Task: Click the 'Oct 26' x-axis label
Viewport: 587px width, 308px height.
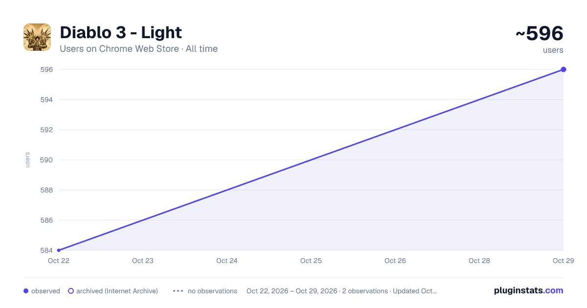Action: pyautogui.click(x=395, y=261)
